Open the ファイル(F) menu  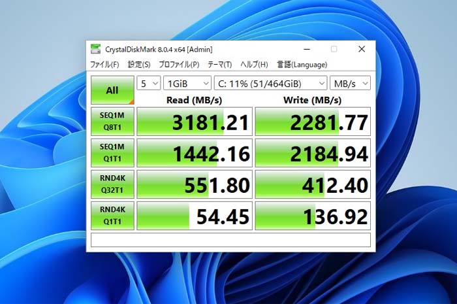(104, 65)
